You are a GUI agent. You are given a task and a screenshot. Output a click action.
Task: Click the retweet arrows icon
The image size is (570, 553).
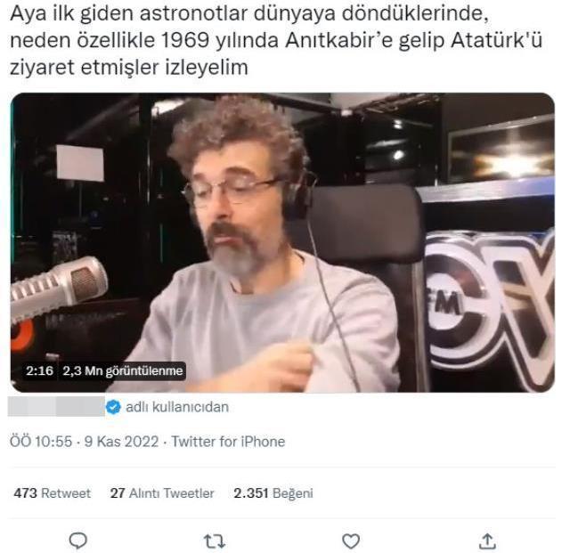coord(215,541)
